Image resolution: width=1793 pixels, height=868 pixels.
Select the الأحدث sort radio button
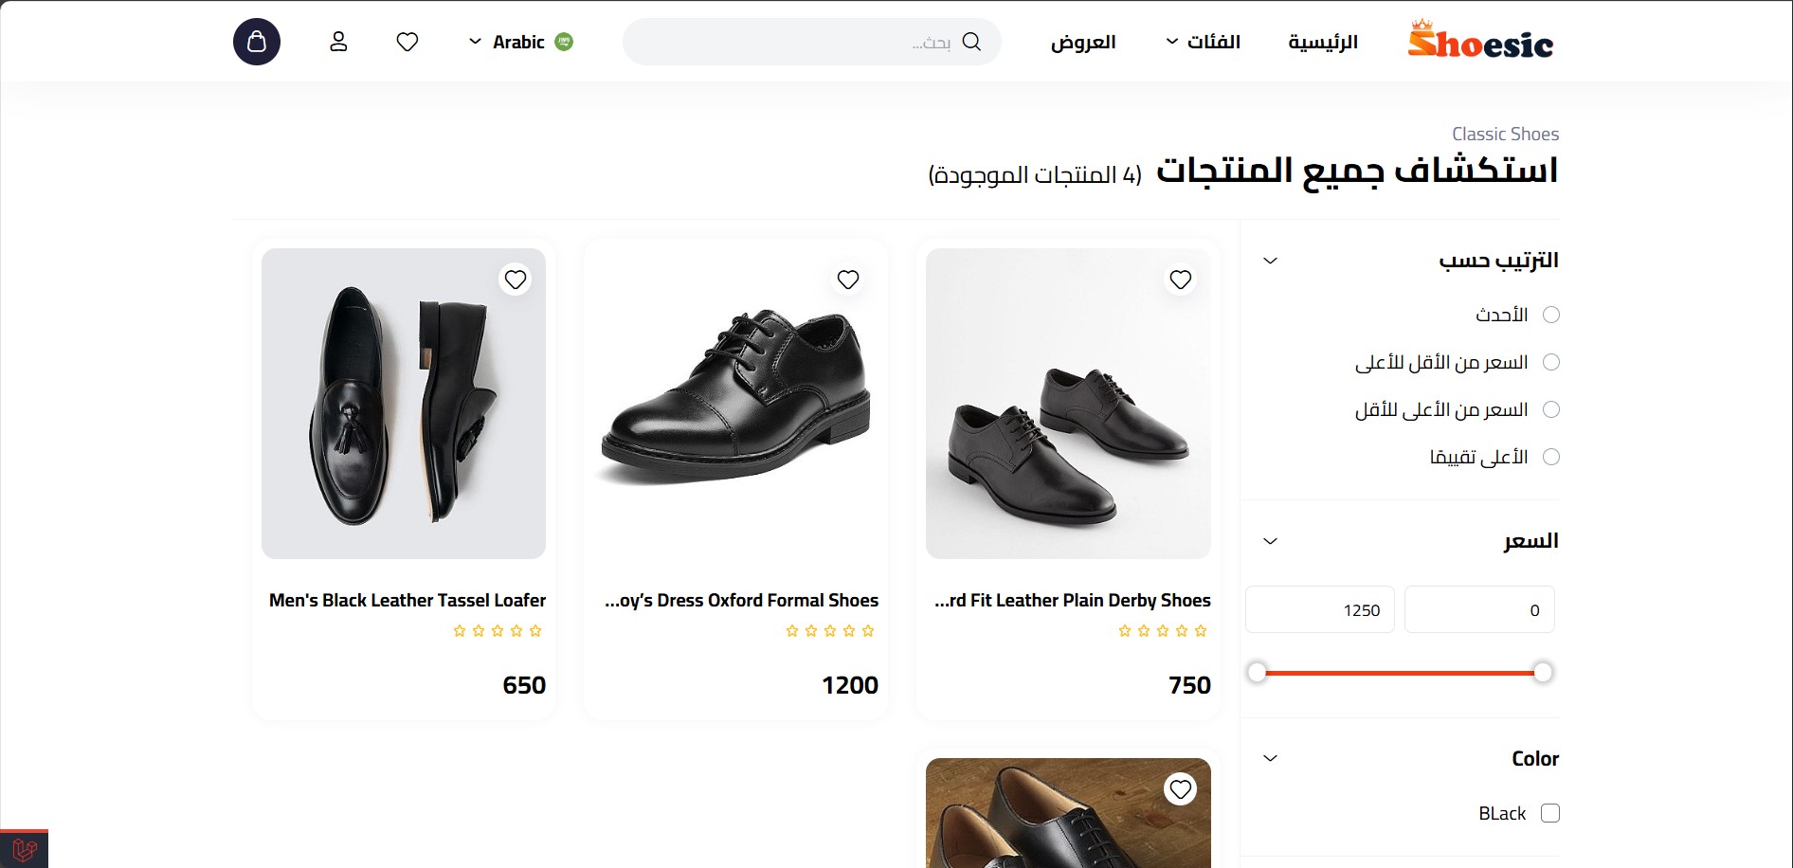(x=1551, y=315)
